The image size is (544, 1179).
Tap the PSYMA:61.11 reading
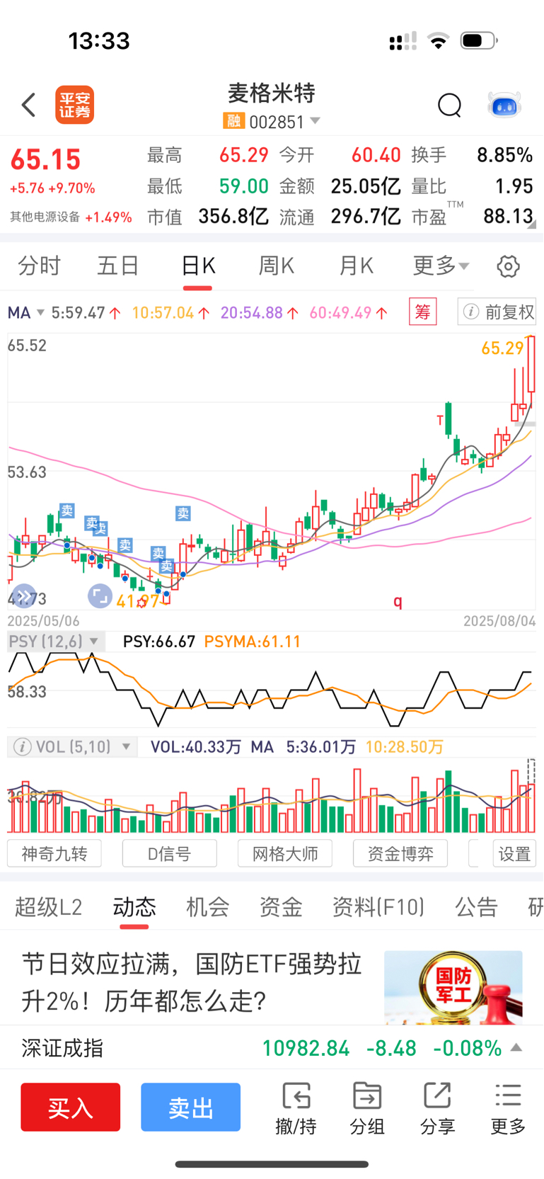tap(253, 642)
